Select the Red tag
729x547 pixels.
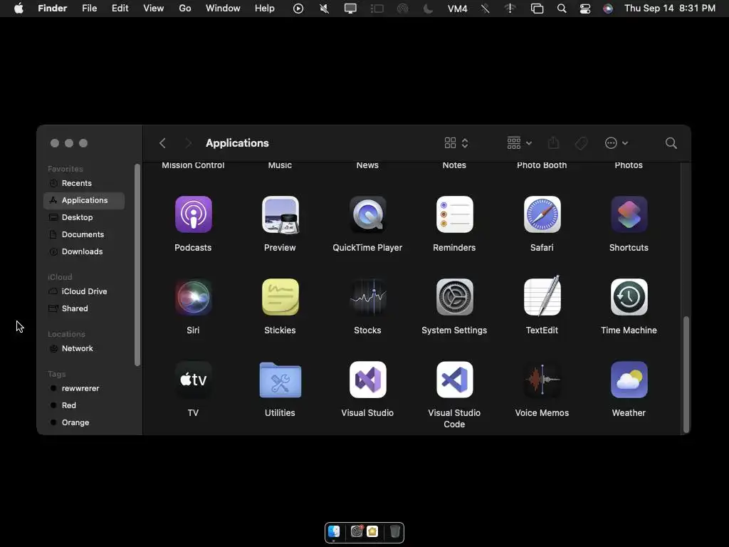point(84,405)
